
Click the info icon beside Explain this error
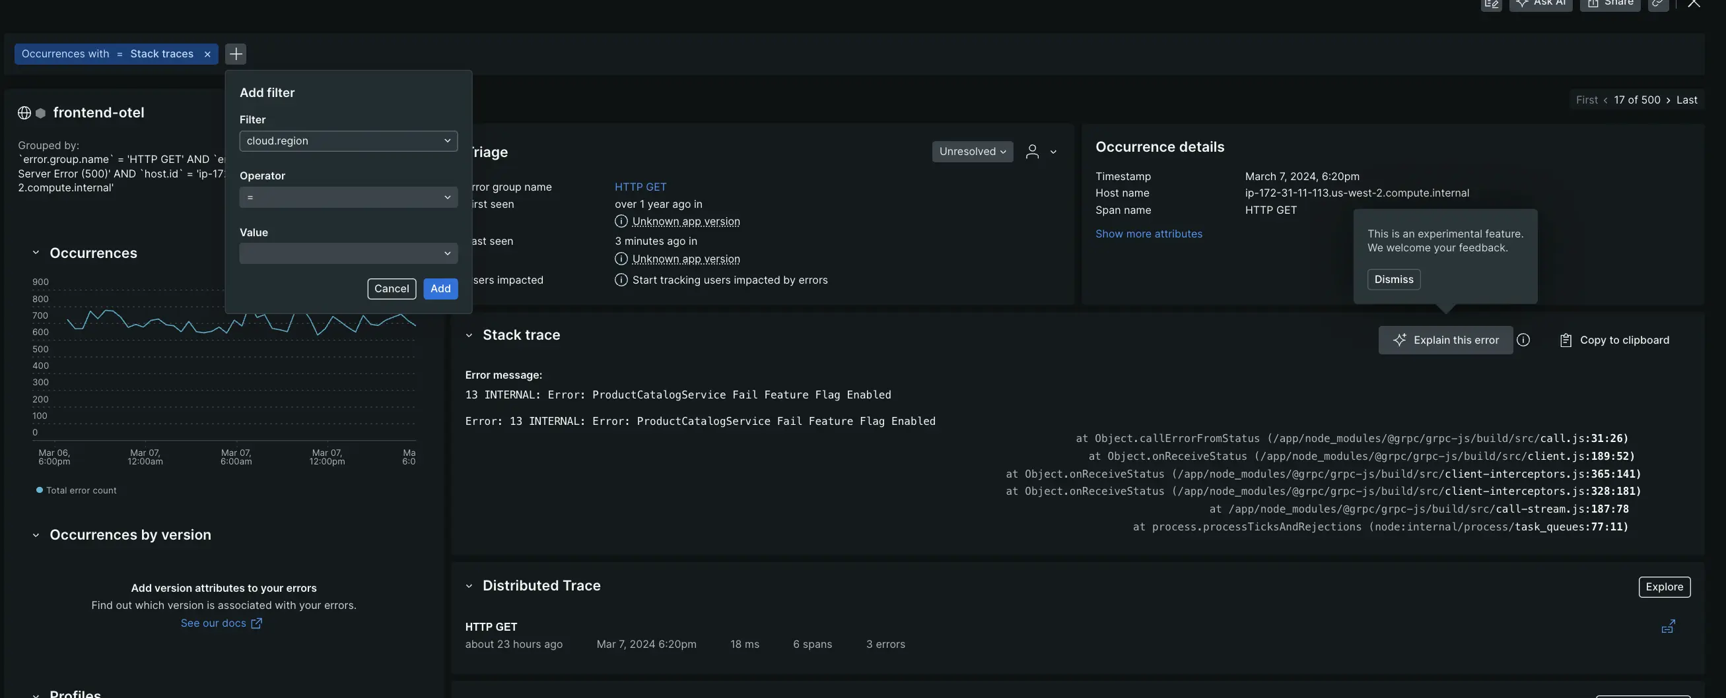pyautogui.click(x=1524, y=340)
